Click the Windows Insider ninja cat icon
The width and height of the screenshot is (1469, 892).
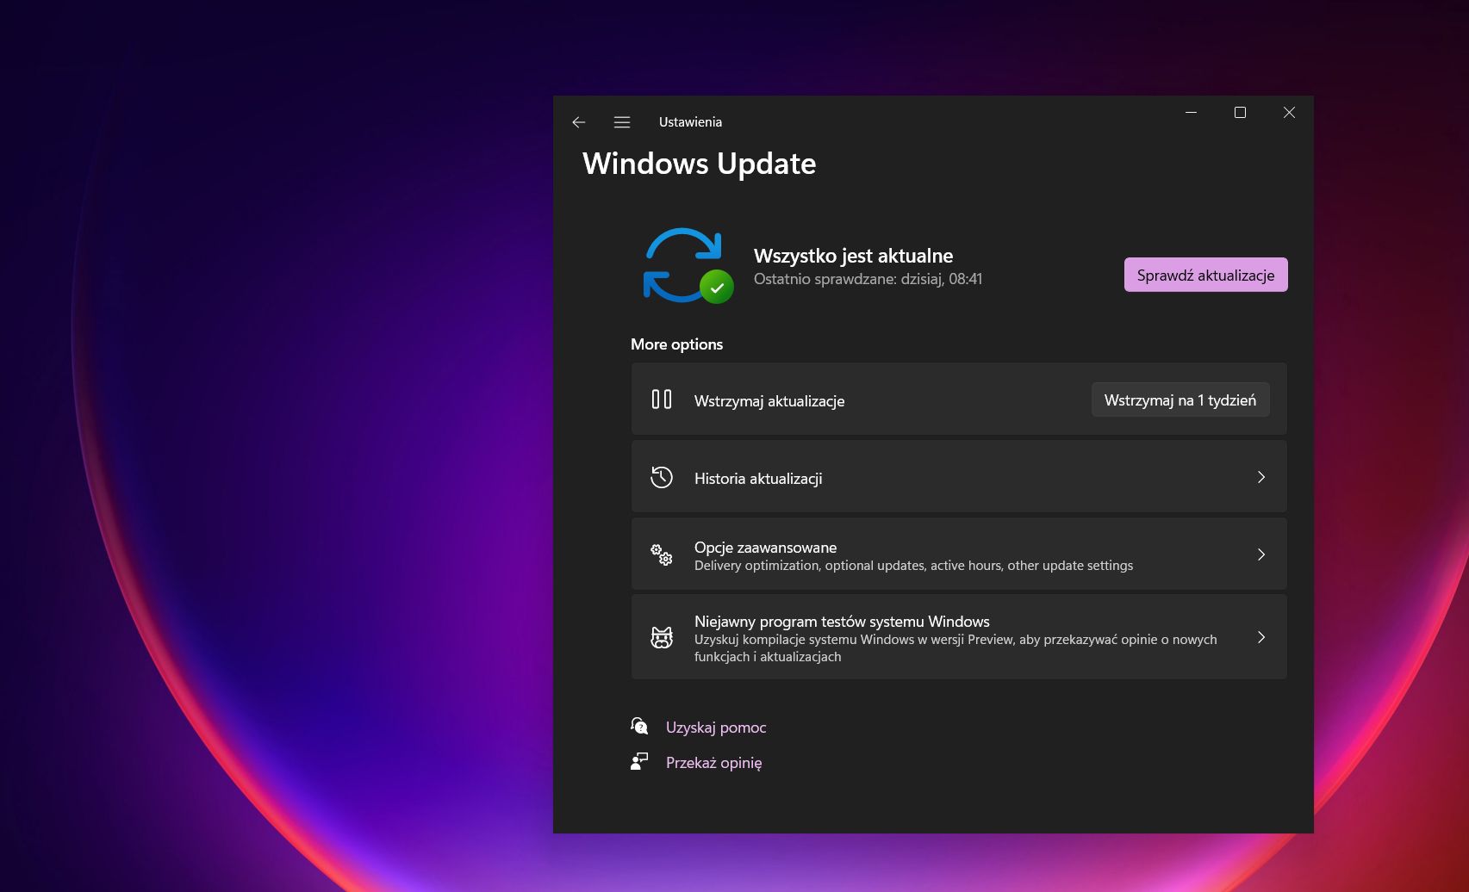[662, 637]
